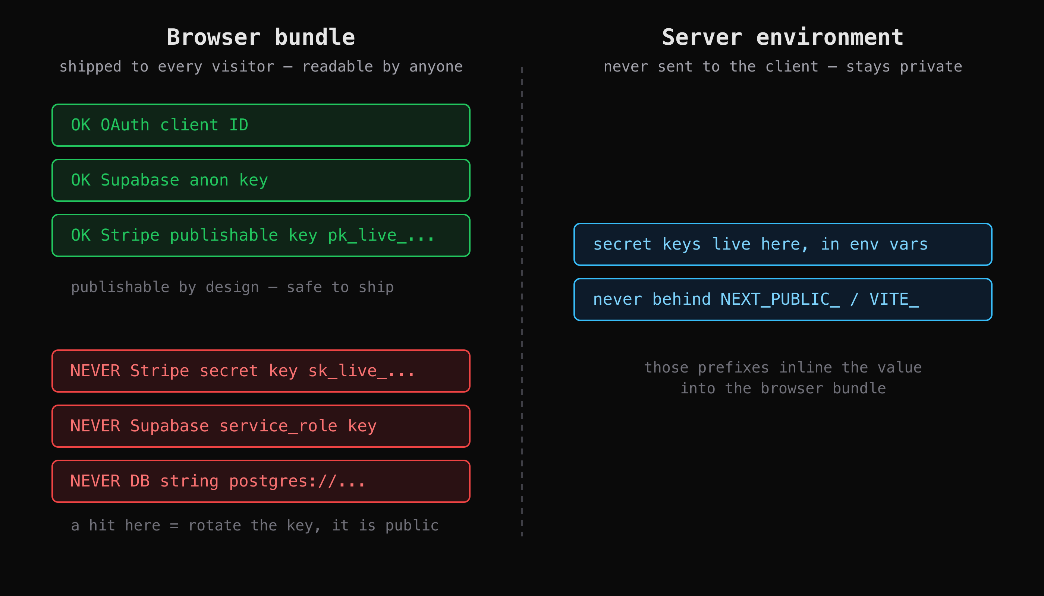The height and width of the screenshot is (596, 1044).
Task: Click the "OK Stripe publishable key pk_live_..." box
Action: tap(261, 235)
